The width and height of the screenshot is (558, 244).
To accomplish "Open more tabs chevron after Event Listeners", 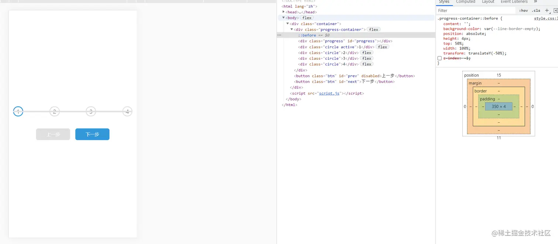I will tap(535, 1).
